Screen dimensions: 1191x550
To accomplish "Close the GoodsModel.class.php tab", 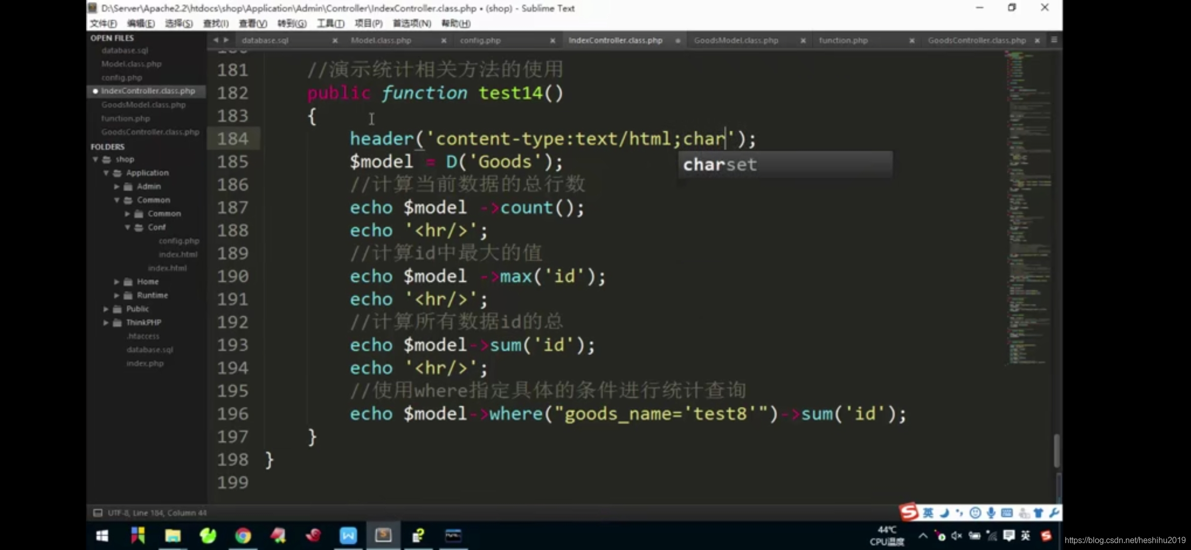I will point(803,41).
